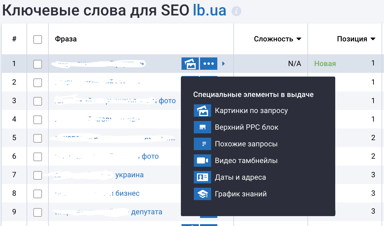Click 'Картинки по запросу' label in tooltip
The width and height of the screenshot is (384, 226).
[251, 111]
